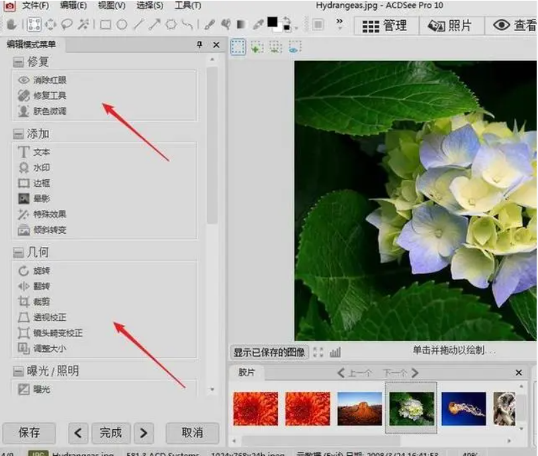538x456 pixels.
Task: Click the black foreground color swatch
Action: (x=273, y=22)
